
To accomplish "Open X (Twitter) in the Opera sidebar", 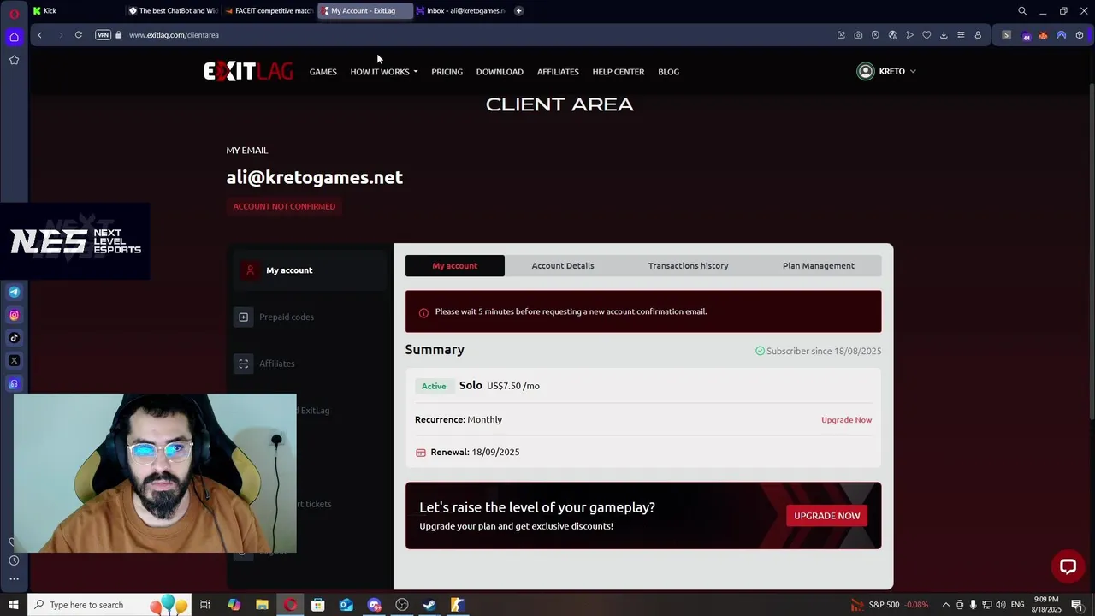I will click(x=14, y=361).
